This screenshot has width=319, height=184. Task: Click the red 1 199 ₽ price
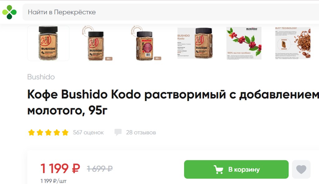point(60,168)
